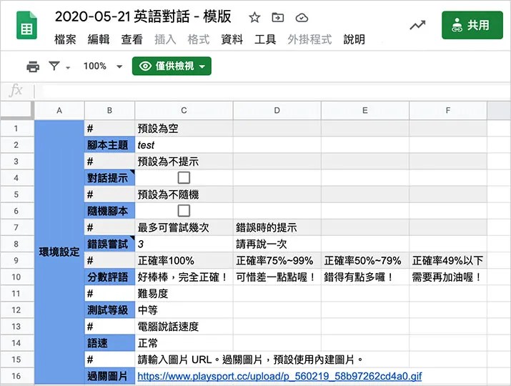
Task: Open the 格式 menu
Action: tap(199, 39)
